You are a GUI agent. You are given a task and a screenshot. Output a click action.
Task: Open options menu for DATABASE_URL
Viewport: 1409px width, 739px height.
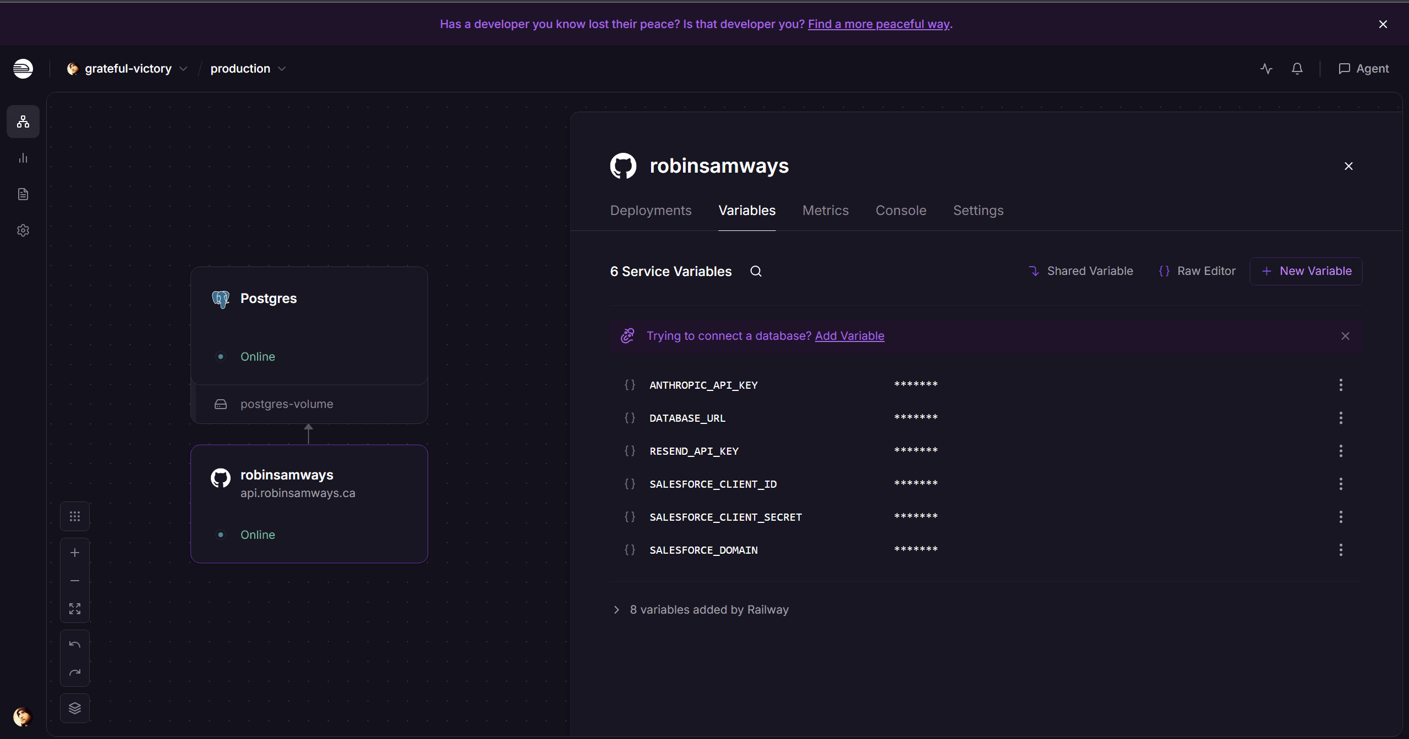pyautogui.click(x=1341, y=418)
